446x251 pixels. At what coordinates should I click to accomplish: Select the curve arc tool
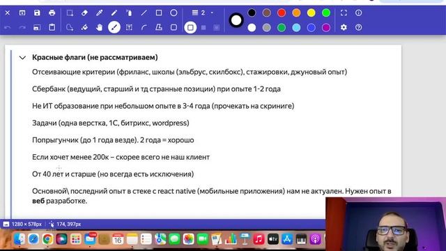(144, 28)
